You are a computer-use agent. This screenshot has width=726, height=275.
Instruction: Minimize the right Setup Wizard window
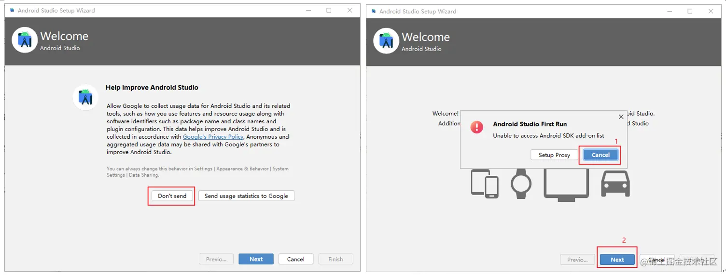[x=669, y=11]
